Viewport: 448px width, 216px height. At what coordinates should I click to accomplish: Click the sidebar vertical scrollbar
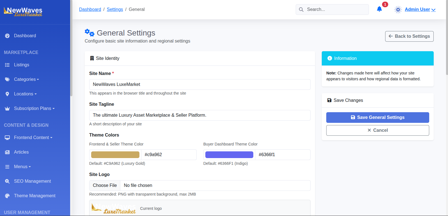tap(71, 48)
